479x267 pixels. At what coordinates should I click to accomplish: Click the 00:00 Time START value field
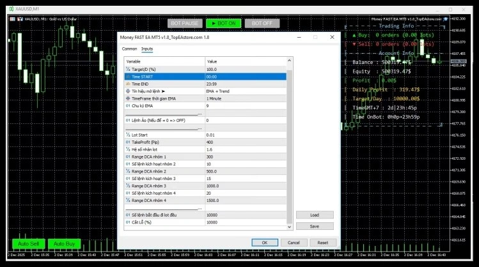click(x=246, y=77)
